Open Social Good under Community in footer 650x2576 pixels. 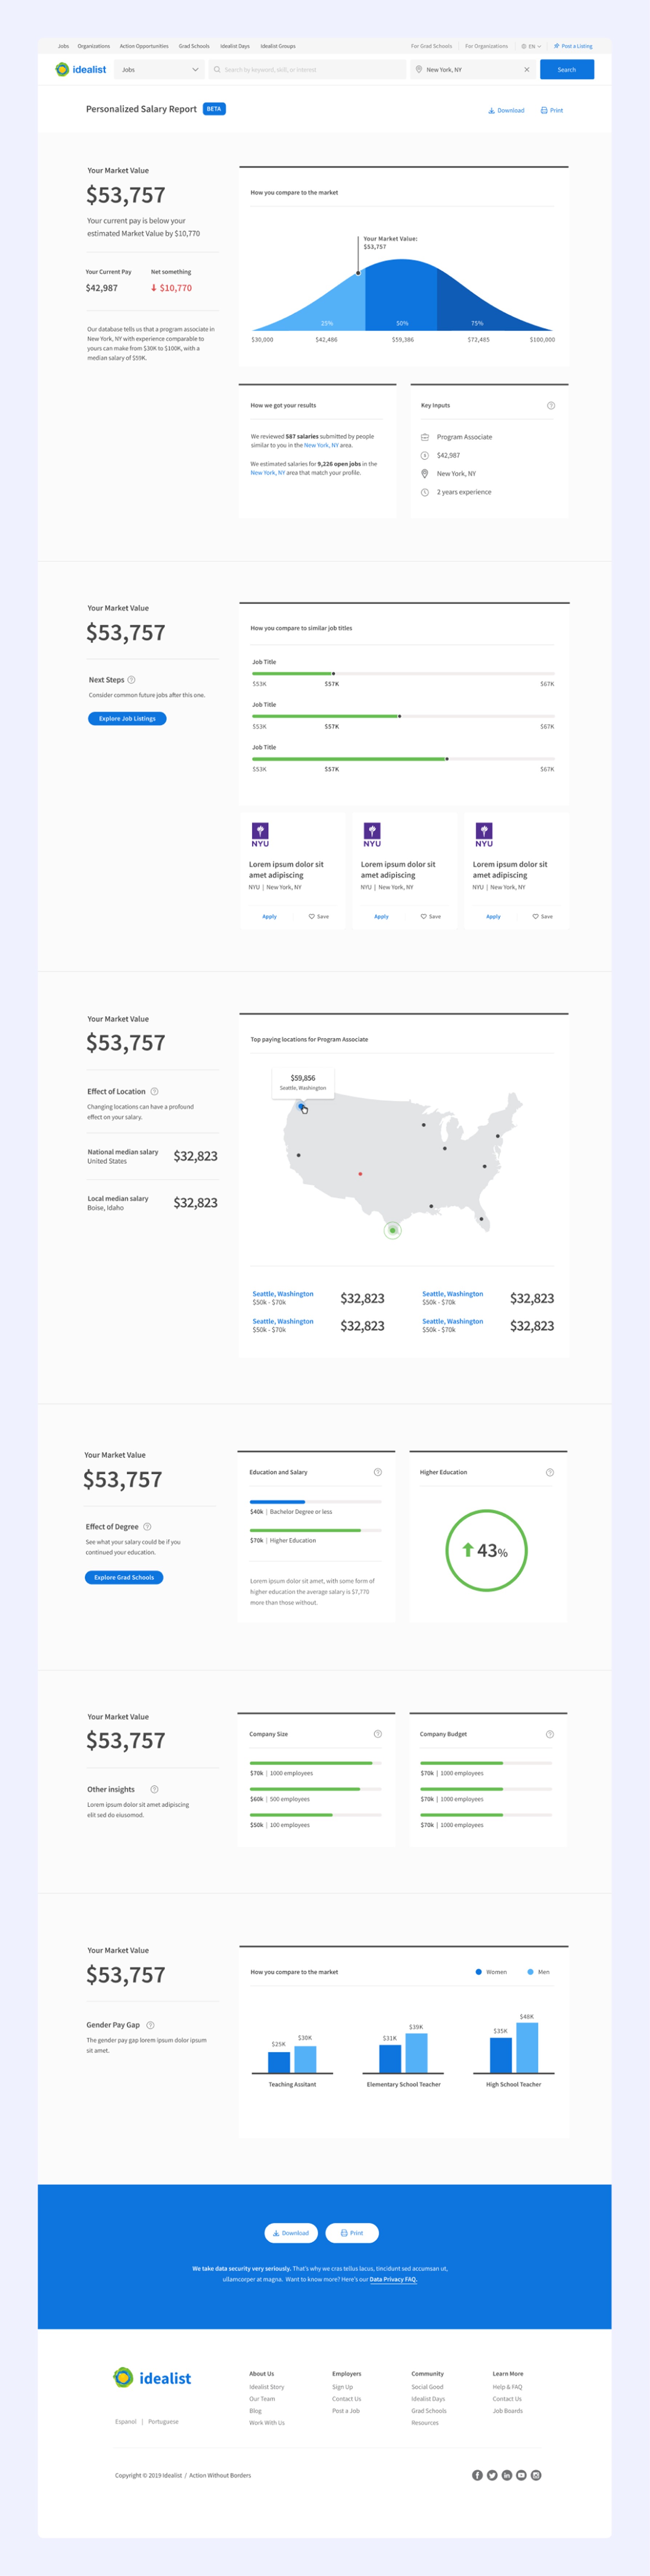coord(427,2387)
